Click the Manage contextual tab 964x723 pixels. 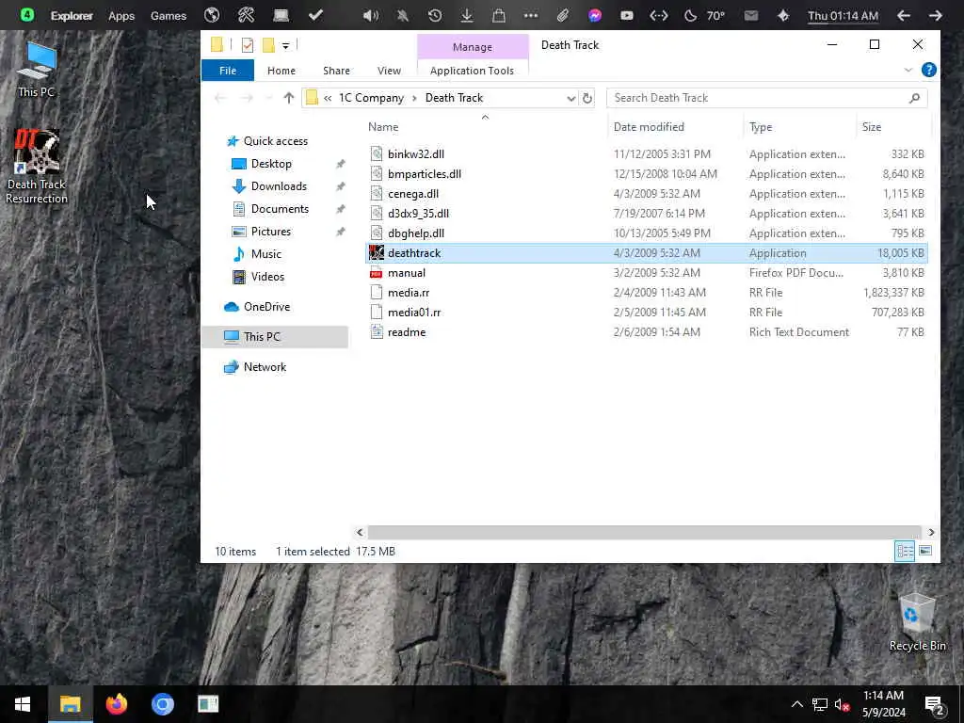pyautogui.click(x=473, y=47)
